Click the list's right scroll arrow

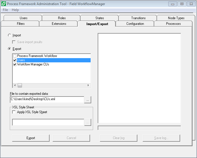(88, 85)
